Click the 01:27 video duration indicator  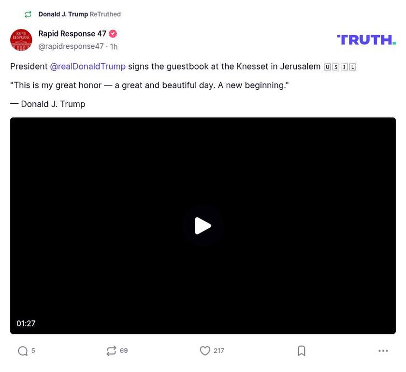point(26,323)
